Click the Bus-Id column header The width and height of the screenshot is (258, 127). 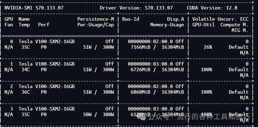click(131, 19)
